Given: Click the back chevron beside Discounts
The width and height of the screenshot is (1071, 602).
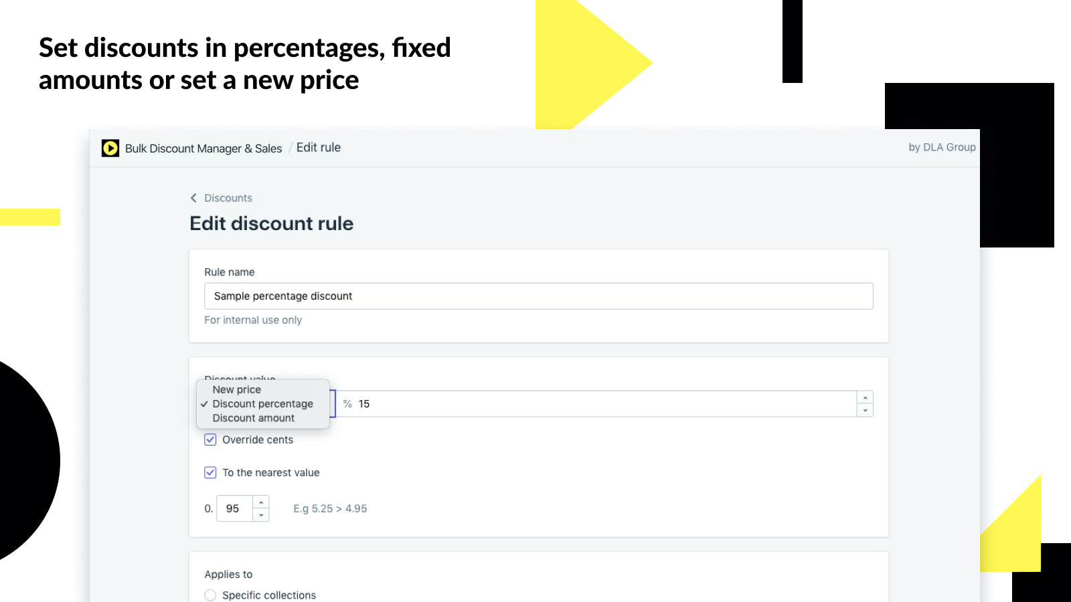Looking at the screenshot, I should 193,198.
